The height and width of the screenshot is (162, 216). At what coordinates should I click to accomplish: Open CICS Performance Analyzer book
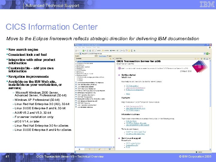(x=85, y=87)
